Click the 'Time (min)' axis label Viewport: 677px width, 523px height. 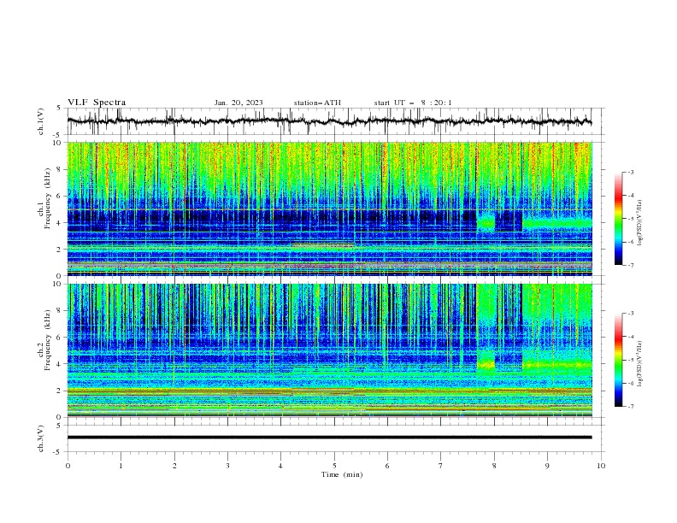(342, 474)
